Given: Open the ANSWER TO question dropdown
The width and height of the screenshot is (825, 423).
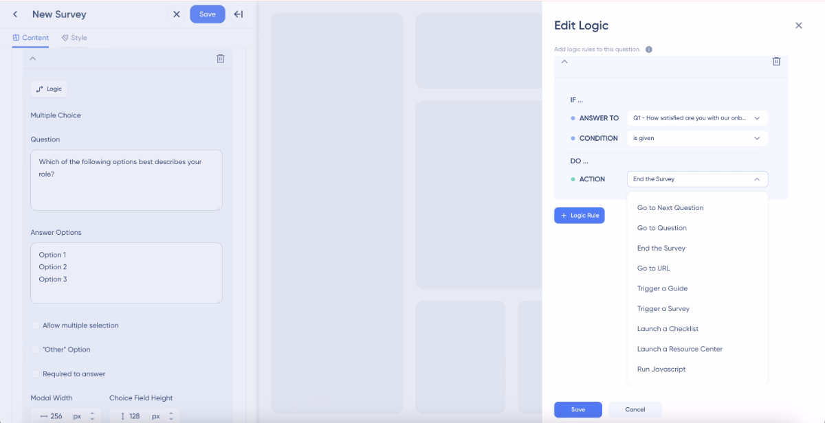Looking at the screenshot, I should click(697, 118).
